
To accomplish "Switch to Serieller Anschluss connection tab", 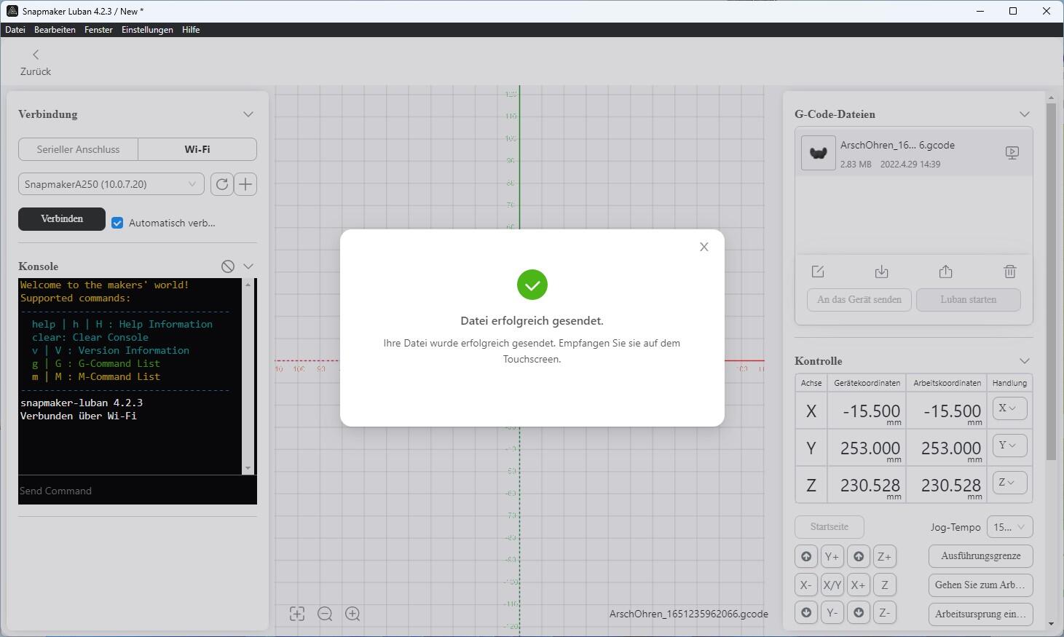I will [x=78, y=149].
